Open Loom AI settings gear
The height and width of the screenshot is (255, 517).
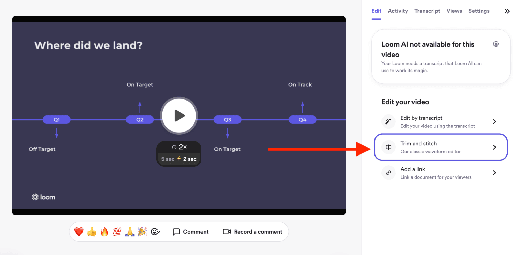click(496, 44)
